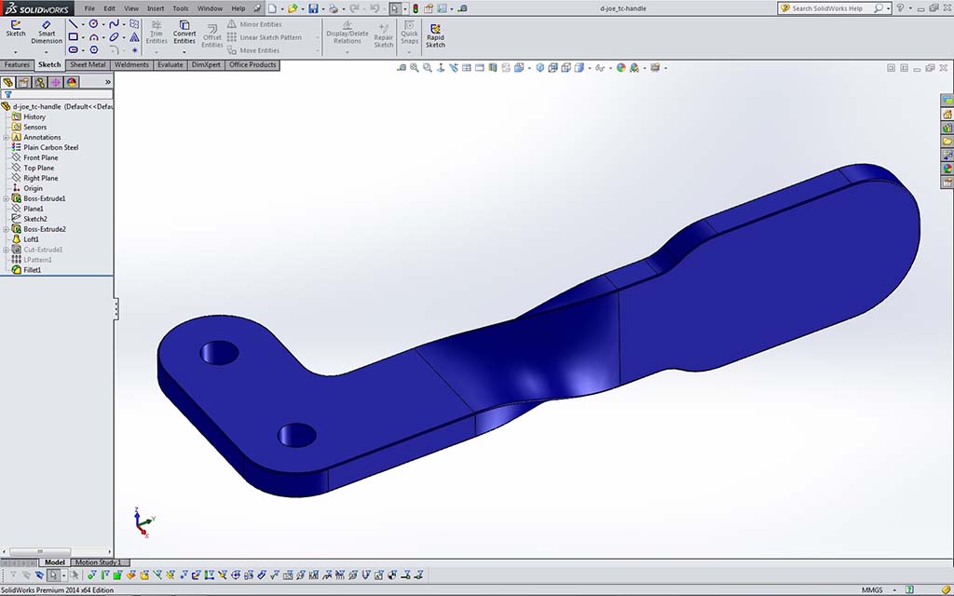This screenshot has width=954, height=596.
Task: Click the Rebuild traffic light icon
Action: tap(416, 8)
